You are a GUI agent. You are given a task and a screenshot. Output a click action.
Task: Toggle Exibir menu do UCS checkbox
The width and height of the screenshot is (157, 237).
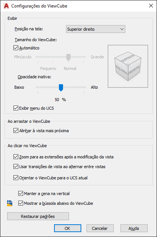16,108
